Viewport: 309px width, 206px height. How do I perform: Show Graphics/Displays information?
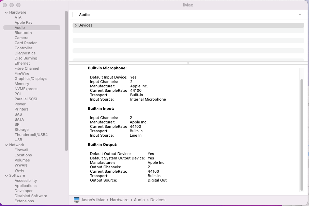(31, 79)
